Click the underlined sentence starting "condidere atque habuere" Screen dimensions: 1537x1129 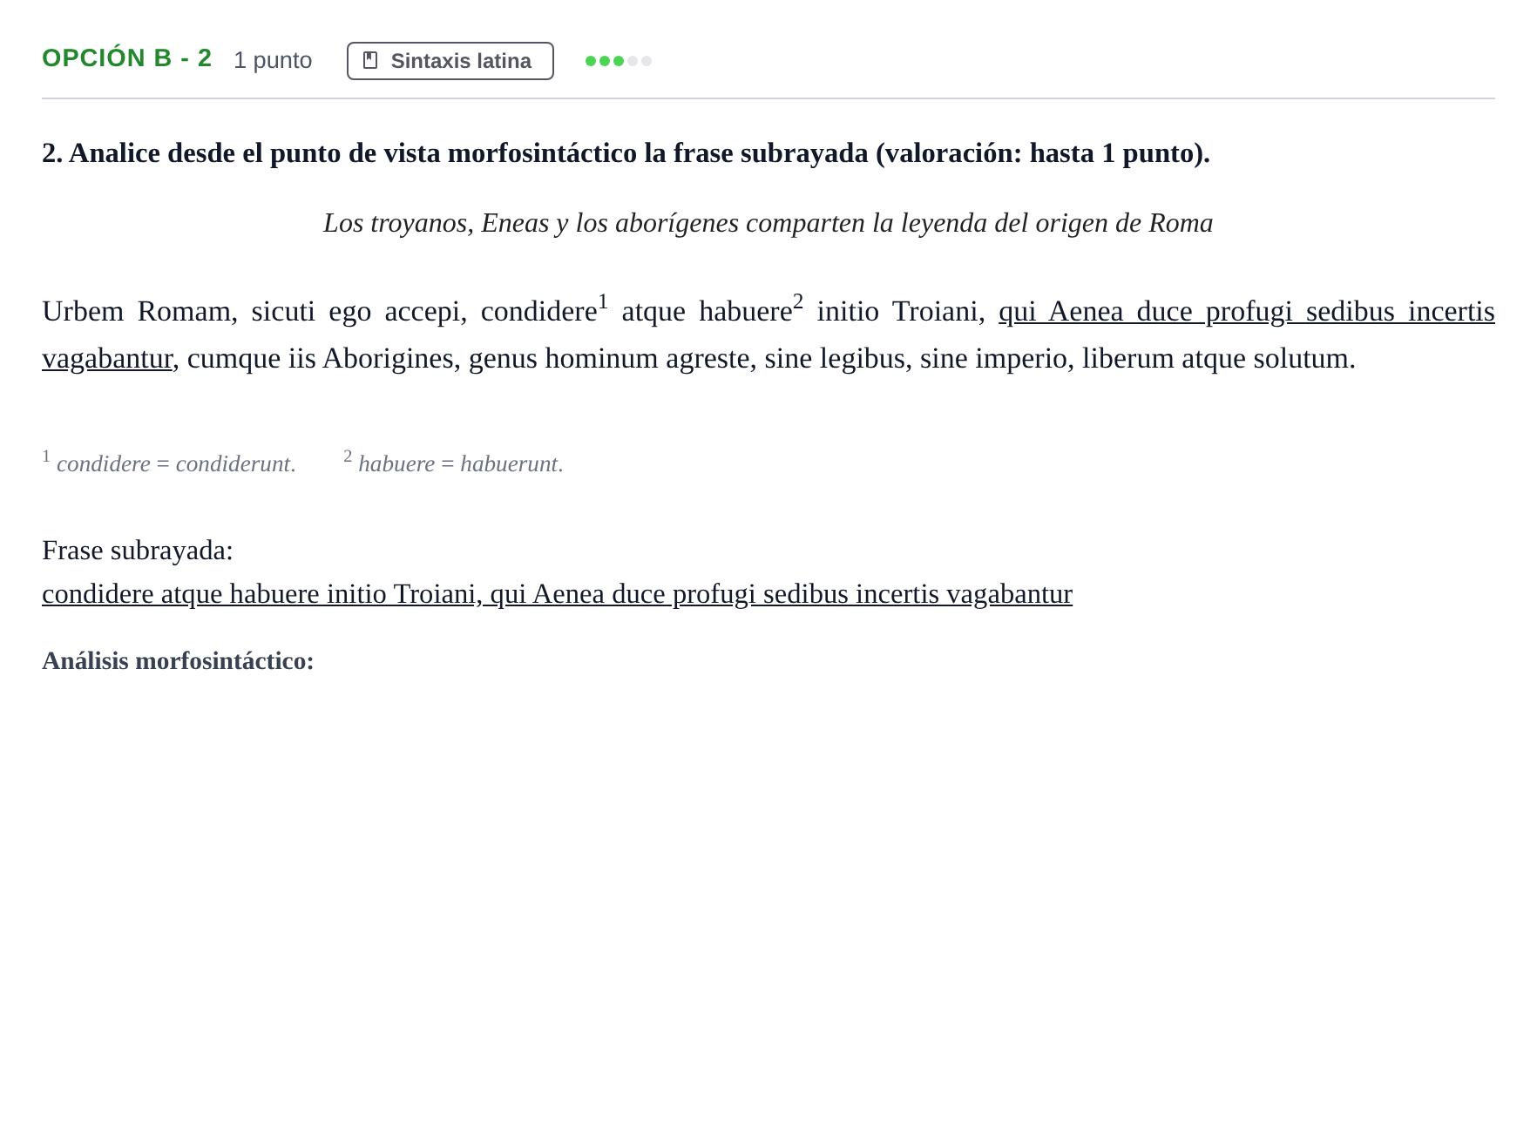click(557, 594)
